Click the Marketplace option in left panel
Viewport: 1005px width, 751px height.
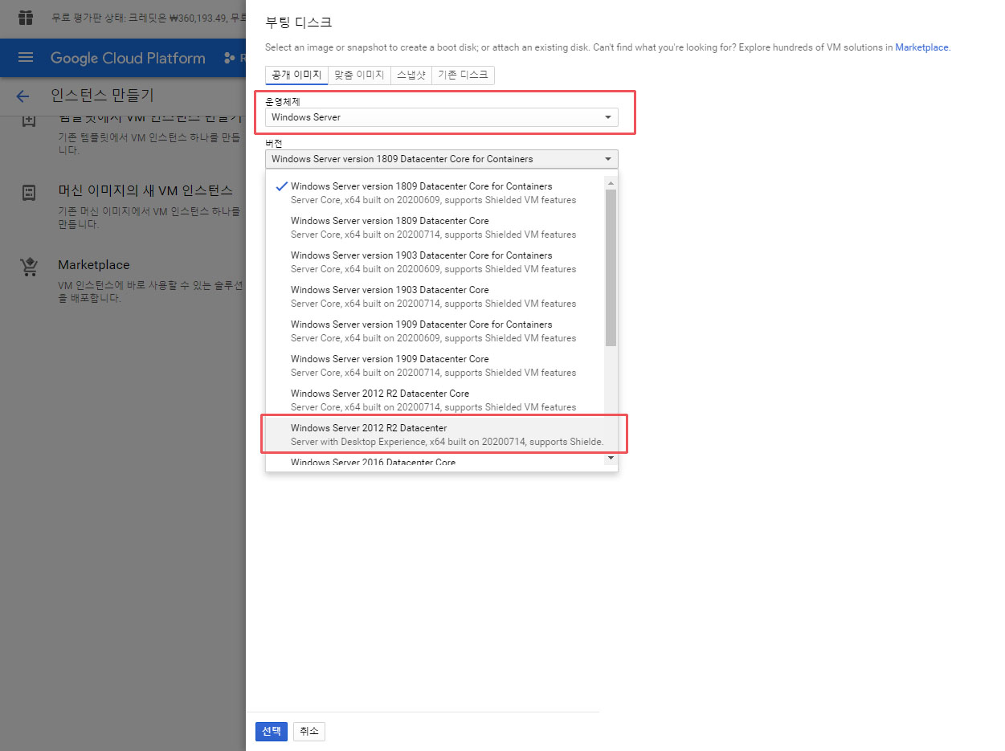point(93,265)
